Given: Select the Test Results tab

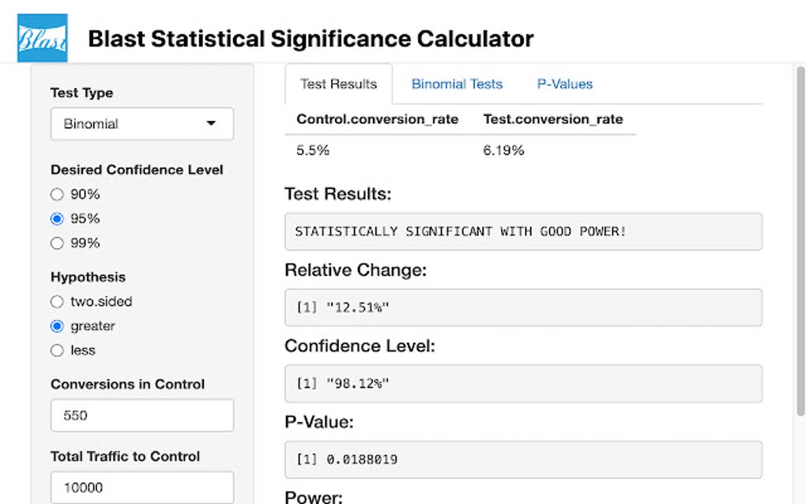Looking at the screenshot, I should [x=339, y=84].
